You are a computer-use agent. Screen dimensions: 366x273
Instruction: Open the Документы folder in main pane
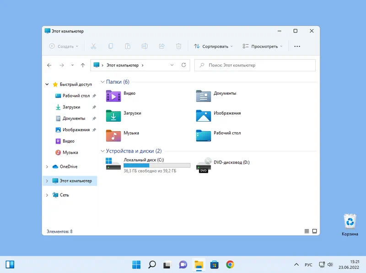204,96
